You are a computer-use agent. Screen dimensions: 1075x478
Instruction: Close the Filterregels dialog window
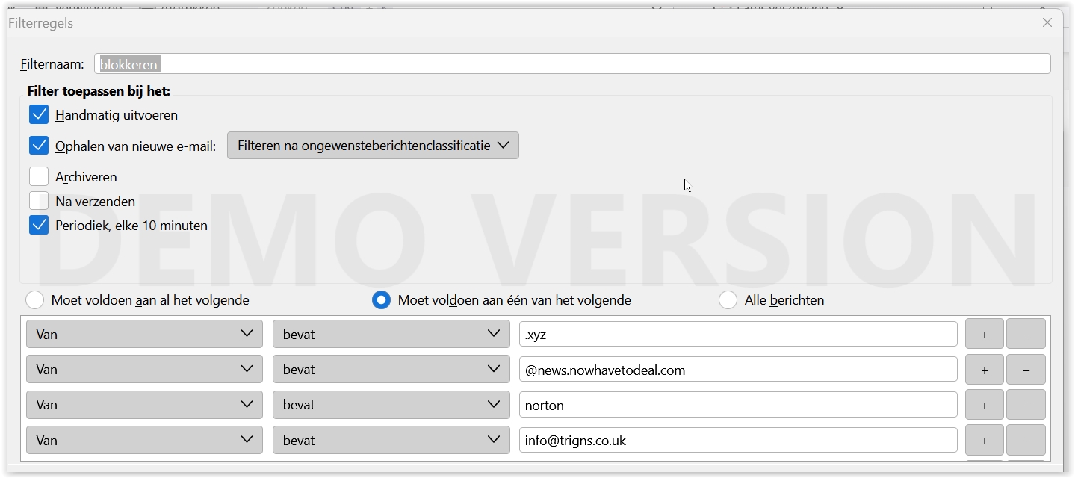coord(1047,23)
